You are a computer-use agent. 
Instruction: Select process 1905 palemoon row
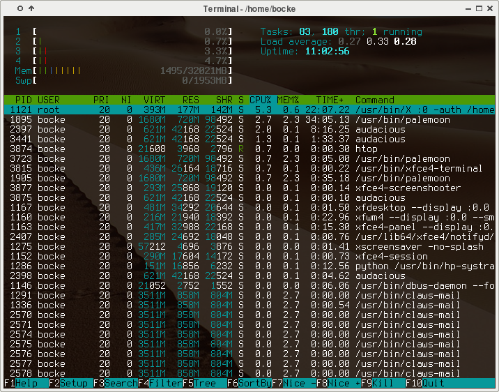pyautogui.click(x=249, y=179)
